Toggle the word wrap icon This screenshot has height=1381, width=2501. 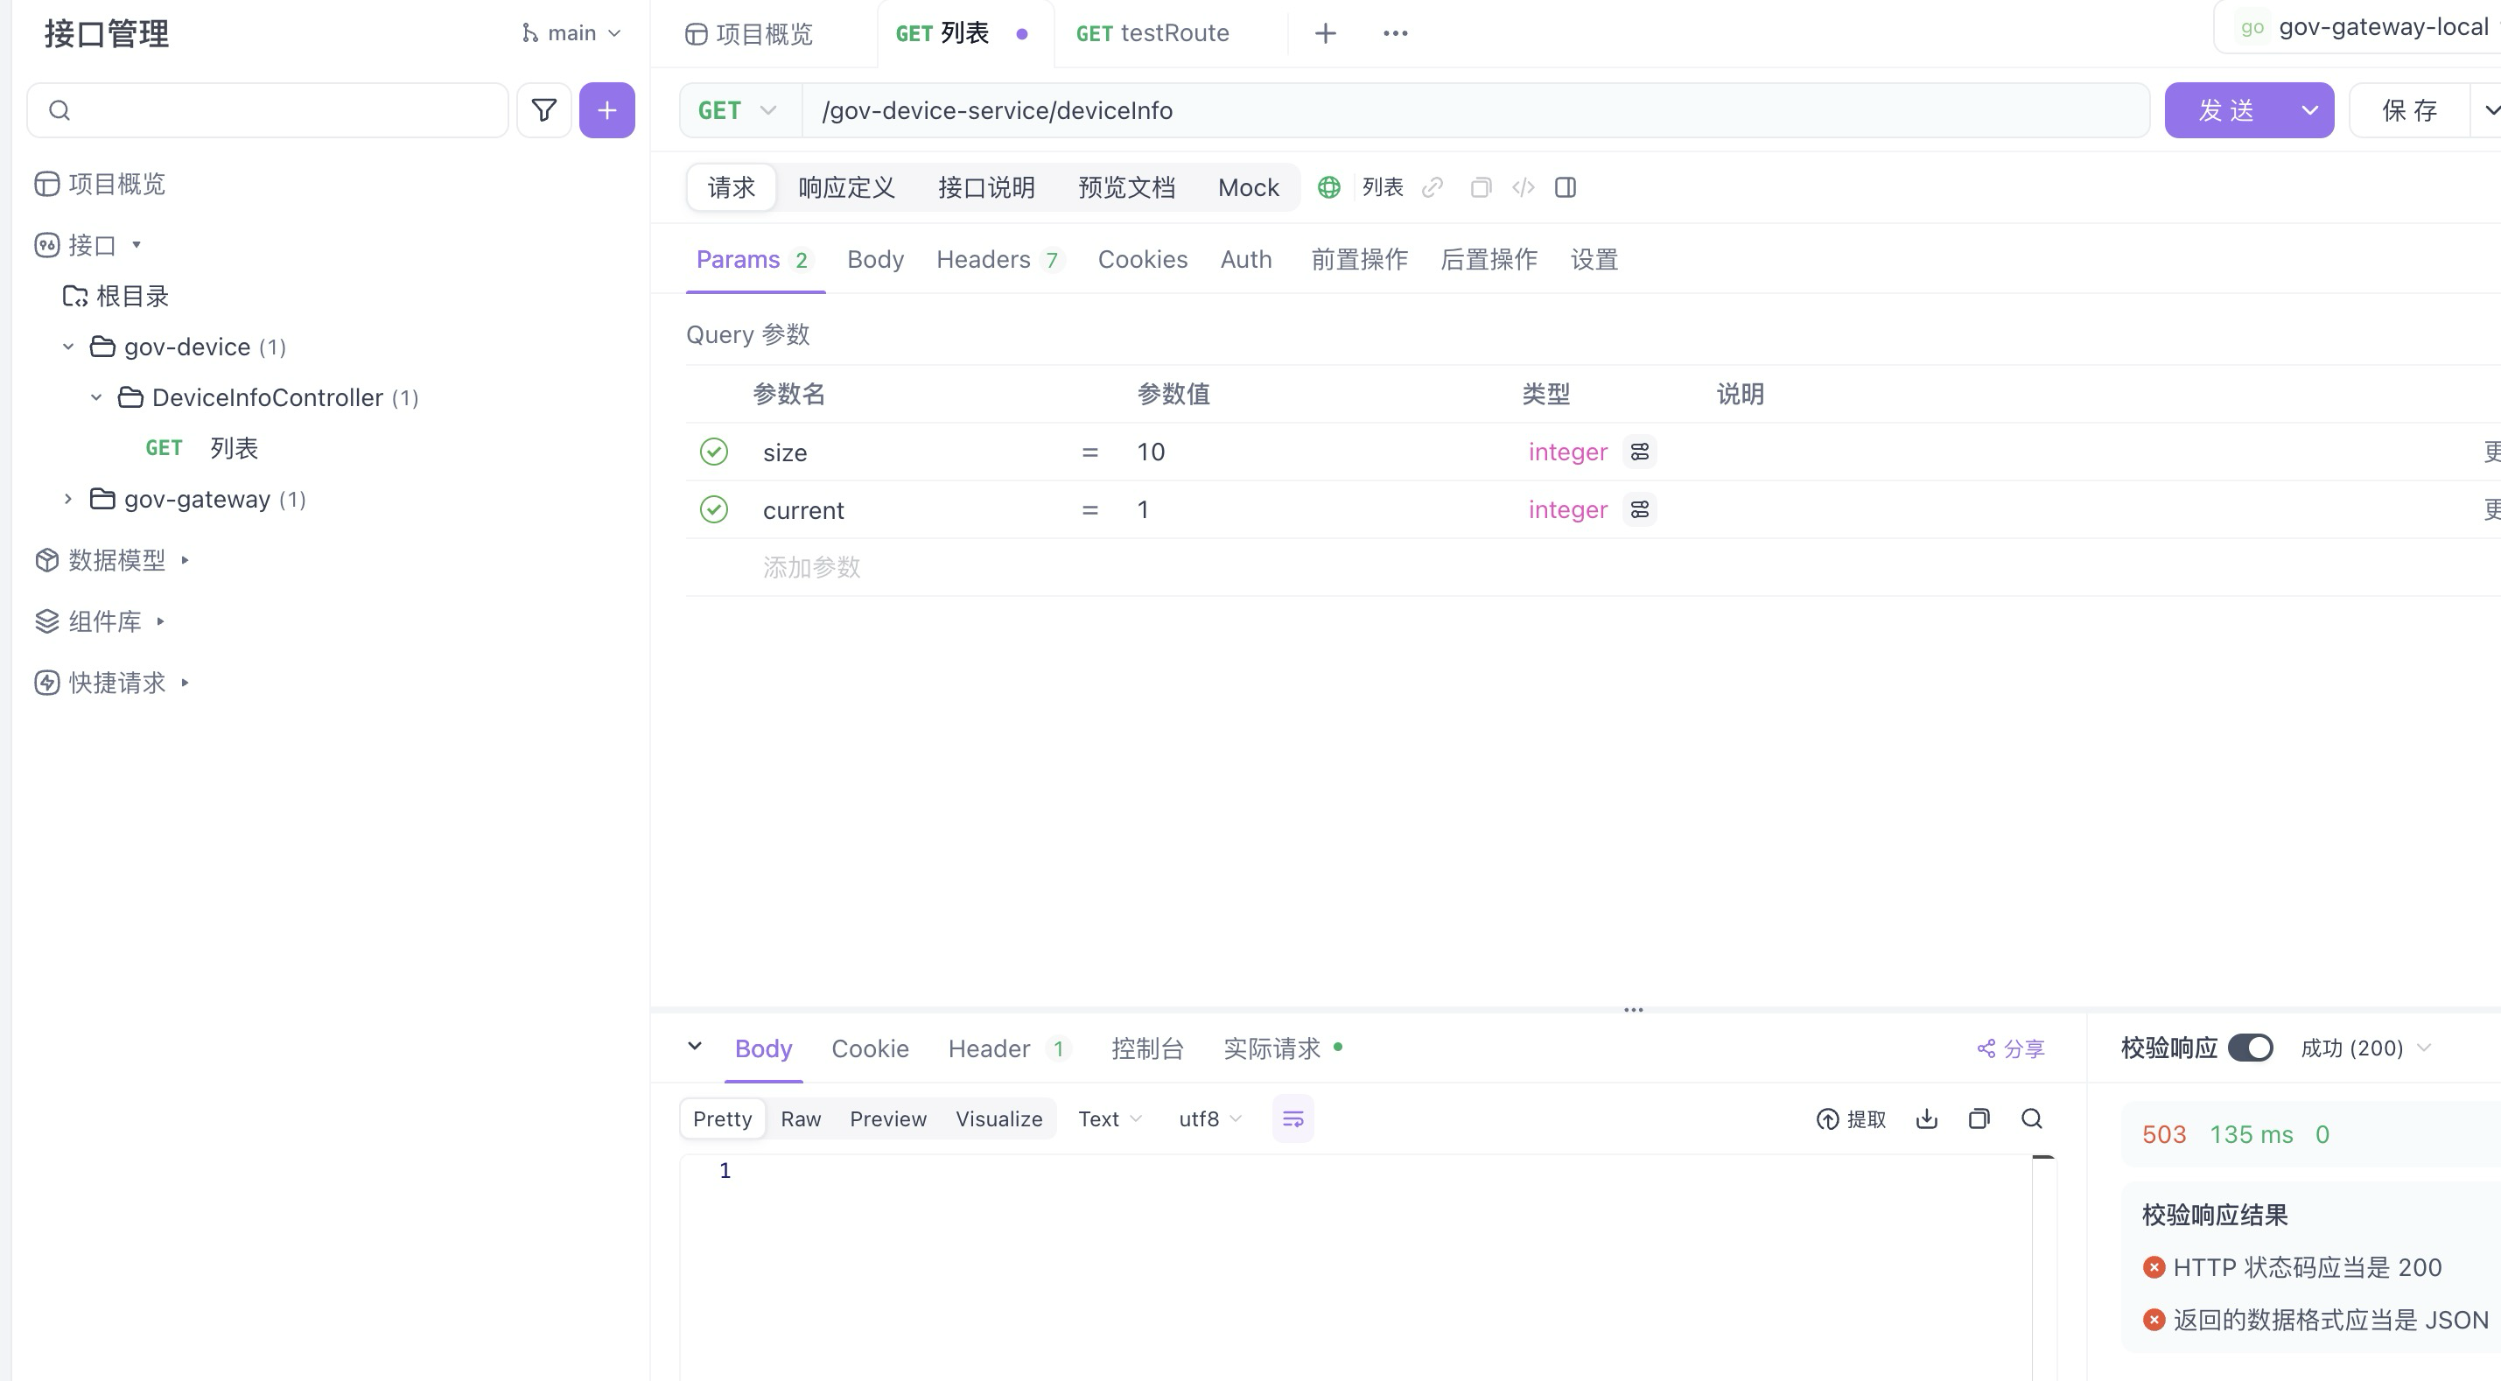pyautogui.click(x=1293, y=1118)
